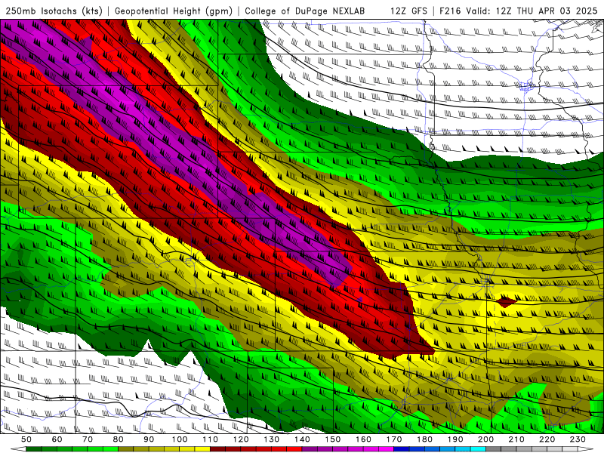Click the '250mb Isotachs (kts)' title text
The height and width of the screenshot is (453, 604).
tap(54, 11)
